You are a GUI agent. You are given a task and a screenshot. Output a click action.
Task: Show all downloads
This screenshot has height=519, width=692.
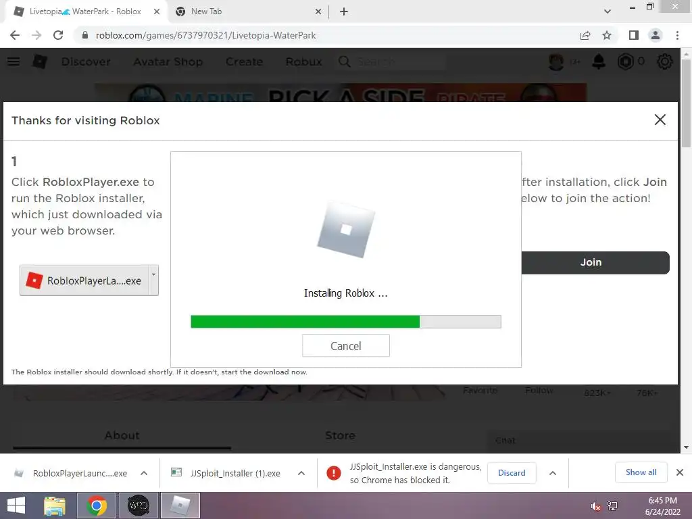pyautogui.click(x=641, y=472)
